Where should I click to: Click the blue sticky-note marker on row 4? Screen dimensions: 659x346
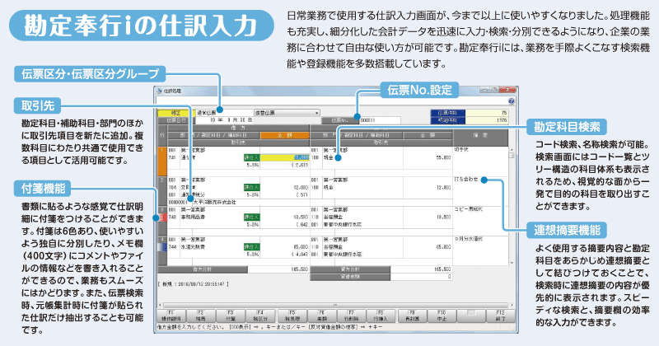[162, 247]
